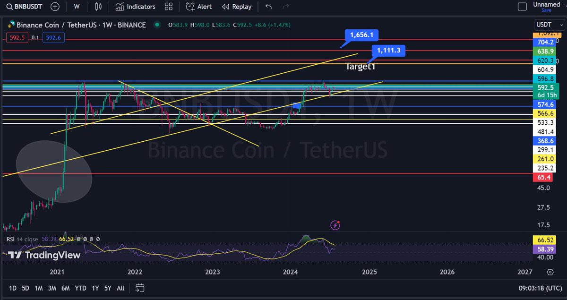Open the go to date calendar icon
Image resolution: width=567 pixels, height=300 pixels.
pyautogui.click(x=139, y=287)
